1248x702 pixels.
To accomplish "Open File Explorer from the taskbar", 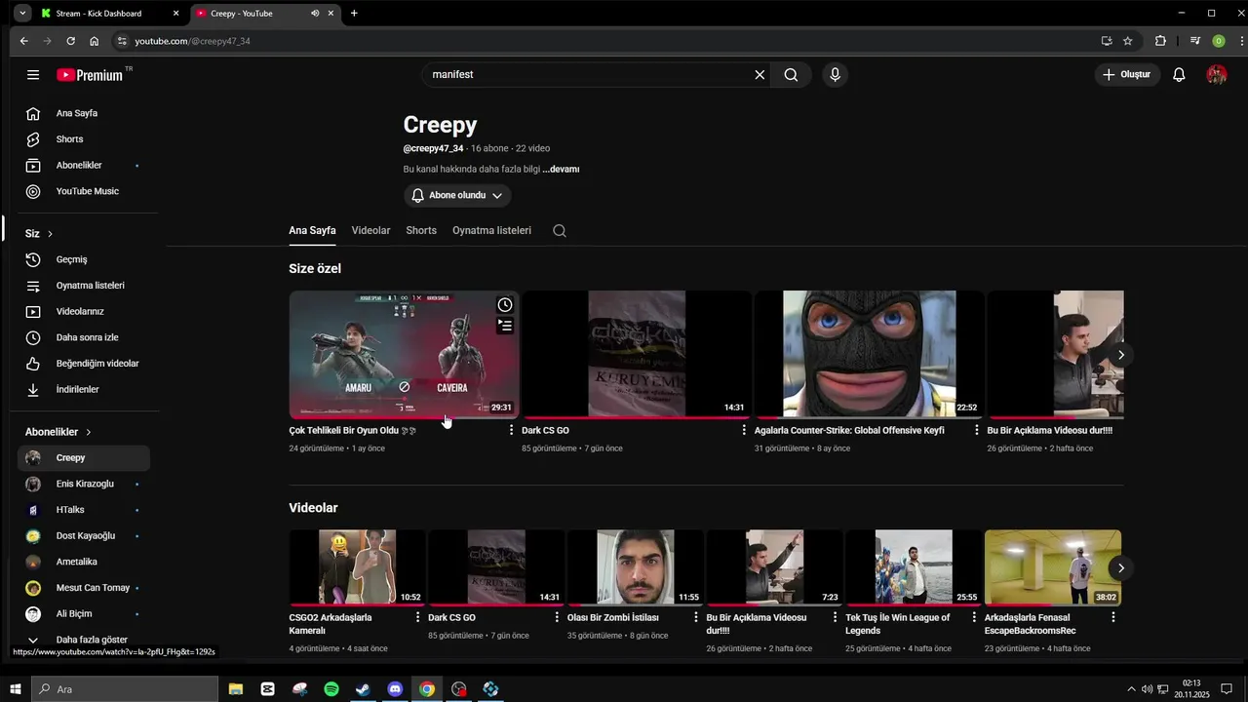I will pos(236,689).
